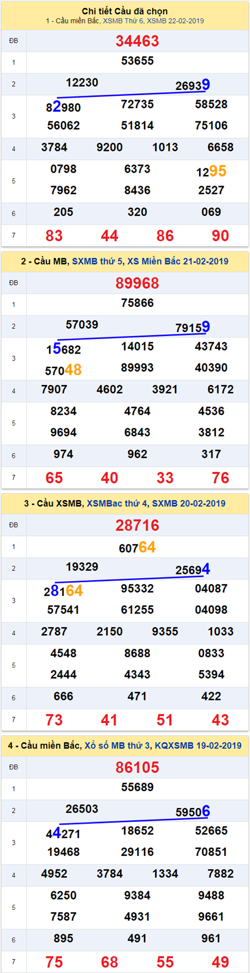Open XS Miền Bắc 21-02-2019 link
This screenshot has height=973, width=250.
[178, 261]
